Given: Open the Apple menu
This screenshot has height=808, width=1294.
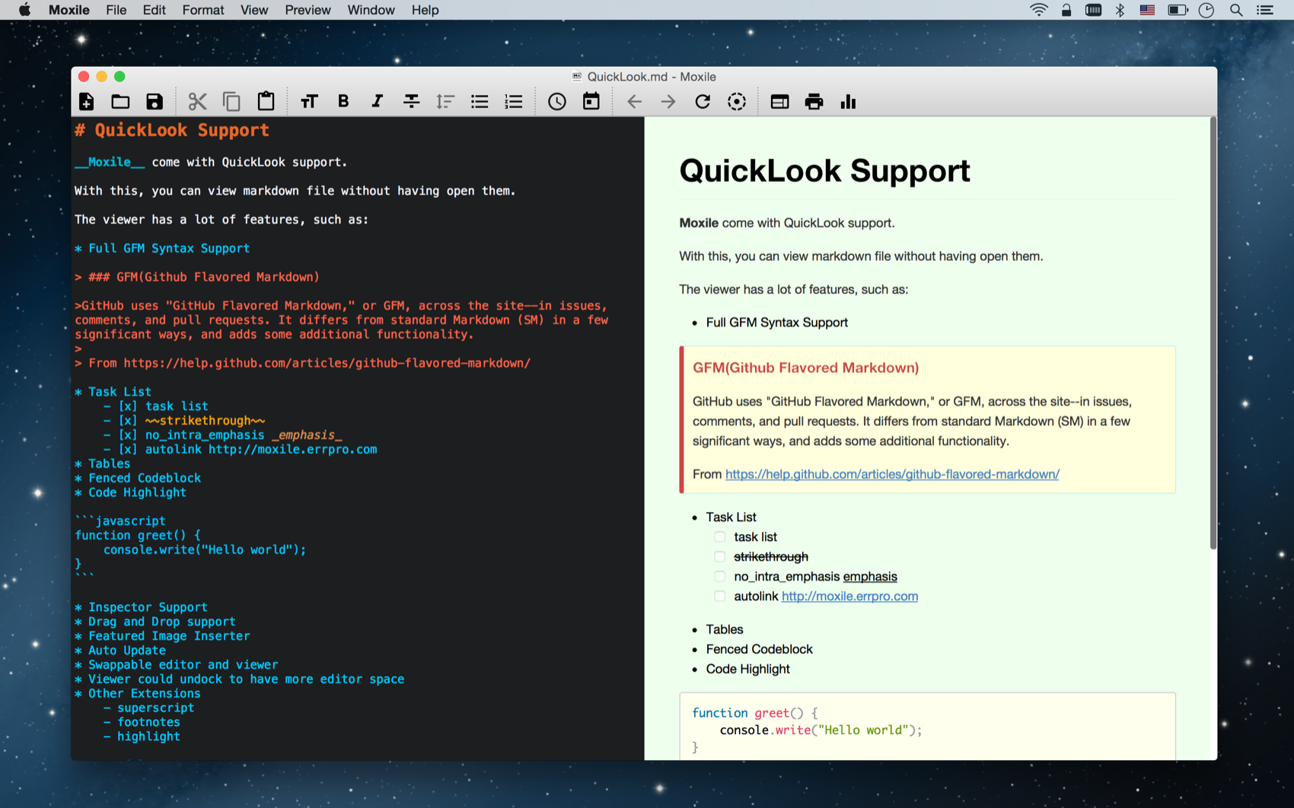Looking at the screenshot, I should click(x=24, y=10).
